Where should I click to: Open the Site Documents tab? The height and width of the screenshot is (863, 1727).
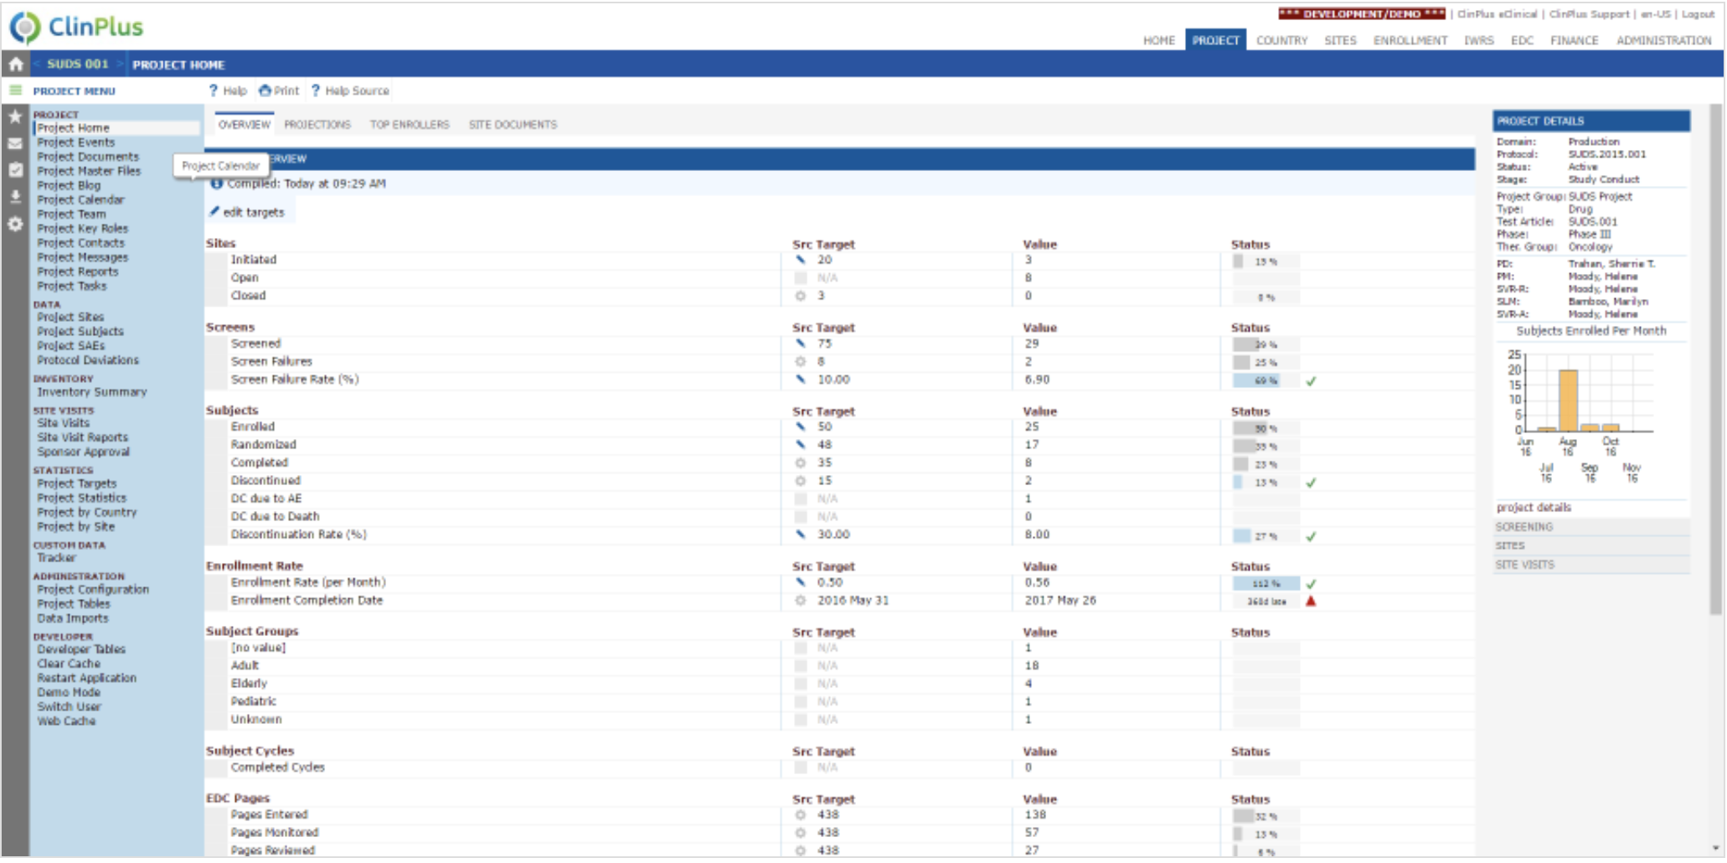[x=513, y=125]
